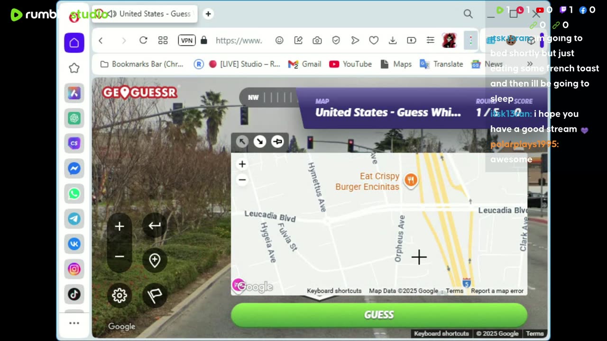Open ChatGPT from the sidebar
The height and width of the screenshot is (341, 607).
(x=74, y=118)
